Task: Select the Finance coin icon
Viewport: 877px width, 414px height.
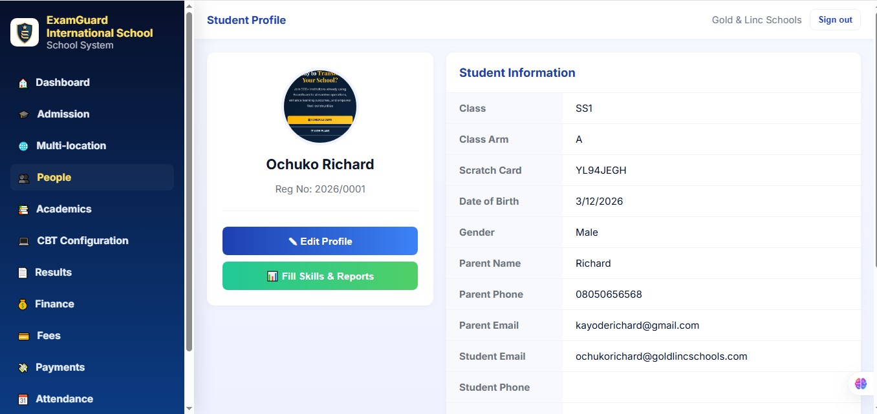Action: 22,304
